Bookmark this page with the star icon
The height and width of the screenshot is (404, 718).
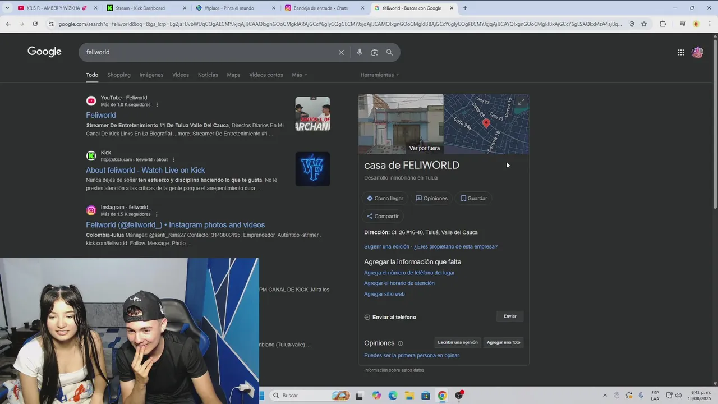coord(644,24)
